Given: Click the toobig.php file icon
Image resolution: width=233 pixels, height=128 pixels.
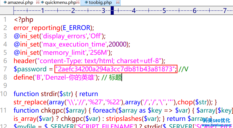Looking at the screenshot, I should tap(86, 2).
